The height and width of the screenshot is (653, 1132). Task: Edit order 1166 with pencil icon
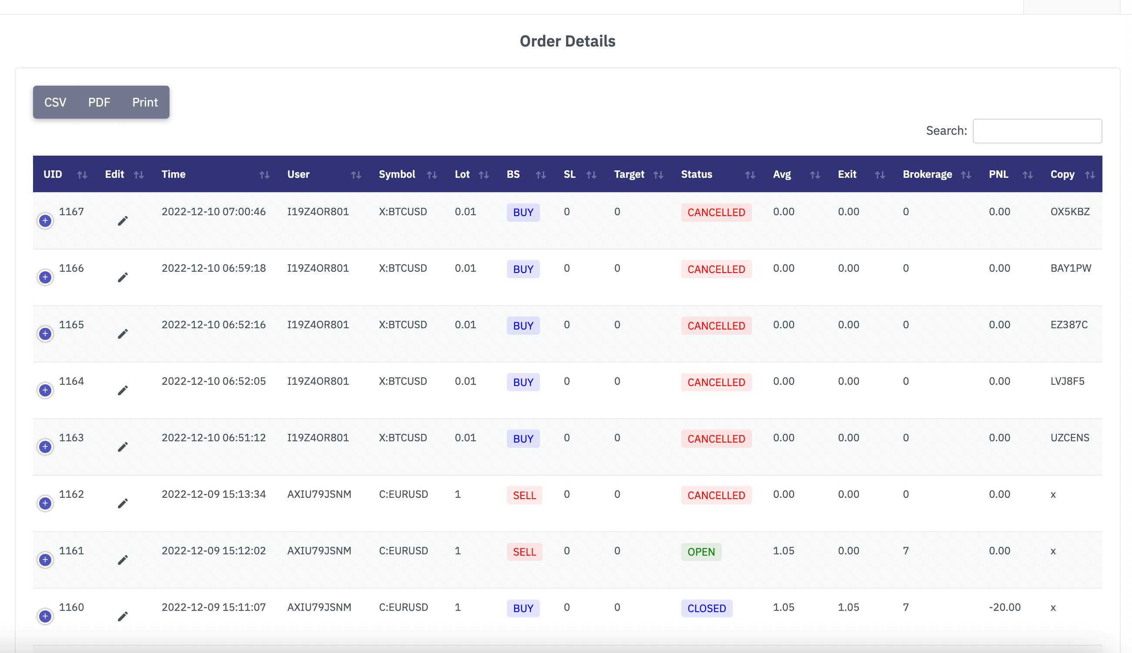(x=123, y=277)
